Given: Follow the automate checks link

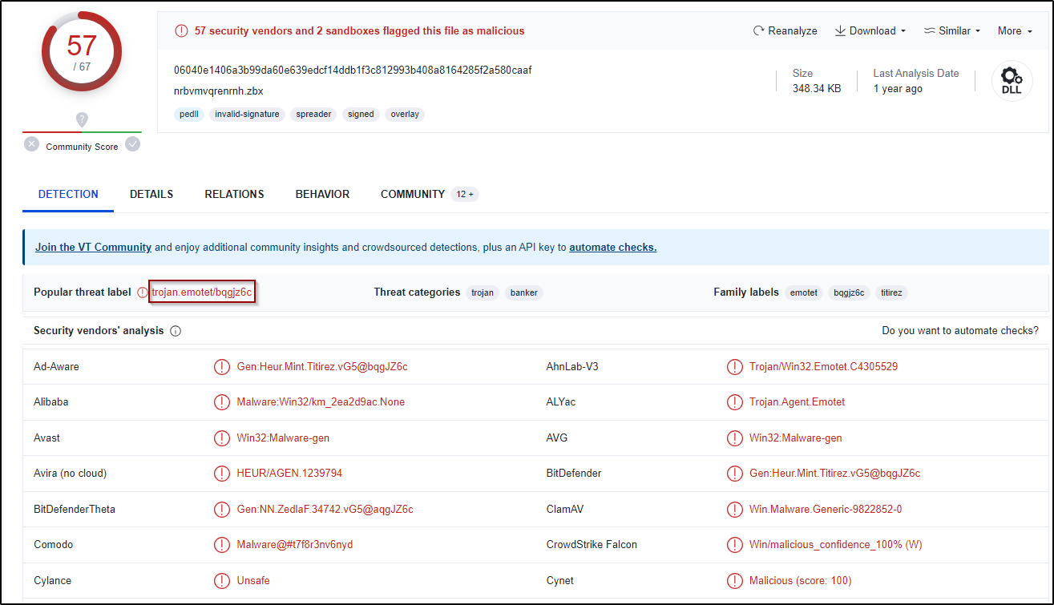Looking at the screenshot, I should tap(613, 248).
